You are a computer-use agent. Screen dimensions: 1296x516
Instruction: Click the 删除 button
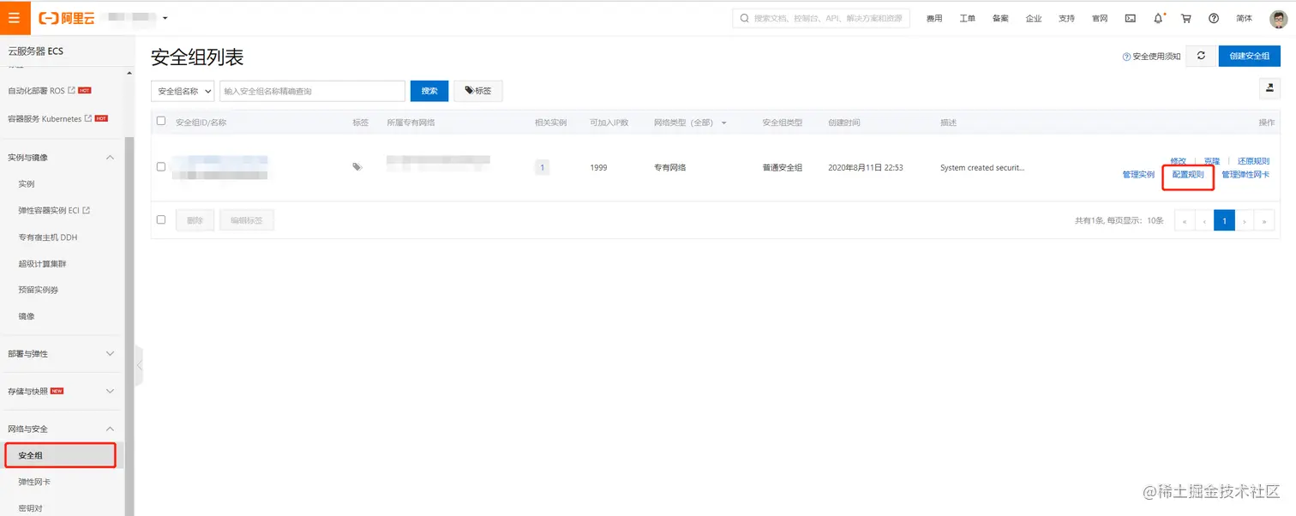click(195, 220)
